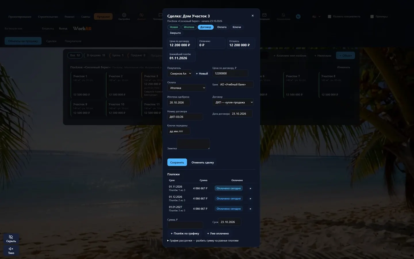Click the Сохранить button
Screen dimensions: 414x259
[177, 162]
